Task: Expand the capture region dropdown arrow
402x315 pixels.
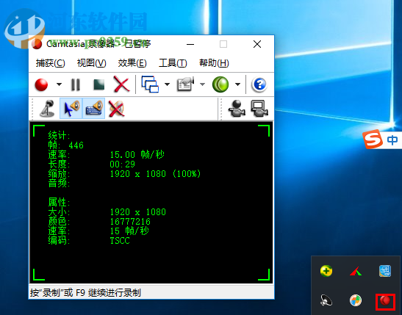Action: (x=167, y=84)
